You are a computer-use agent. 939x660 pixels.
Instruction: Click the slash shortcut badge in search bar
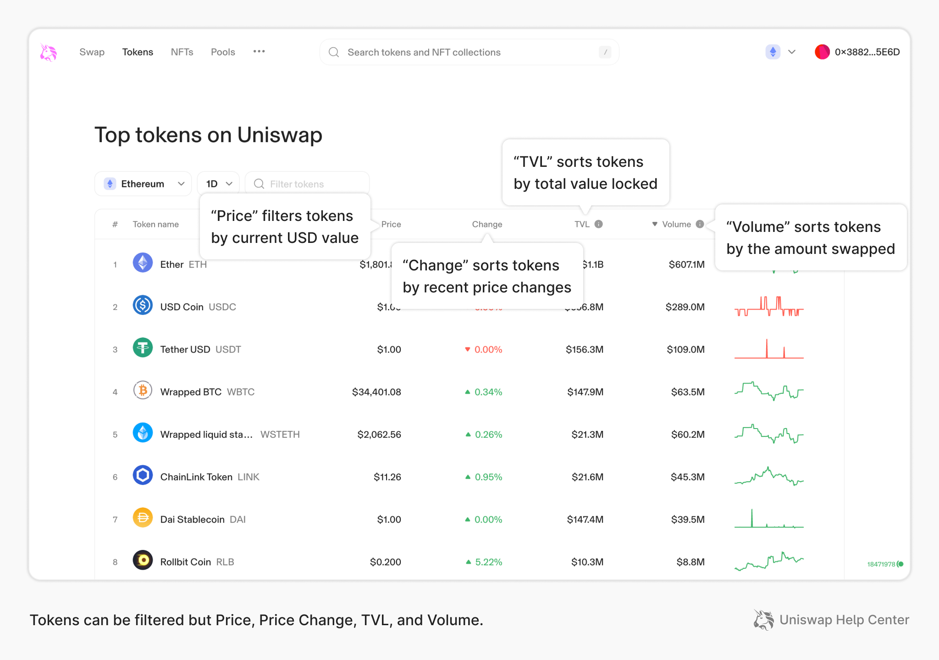605,52
